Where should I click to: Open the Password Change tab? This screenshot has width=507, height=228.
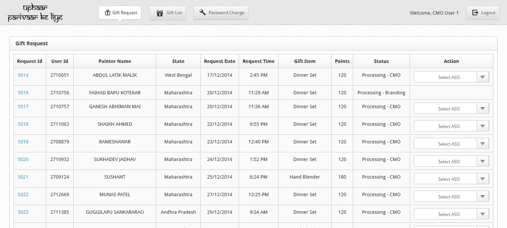221,13
